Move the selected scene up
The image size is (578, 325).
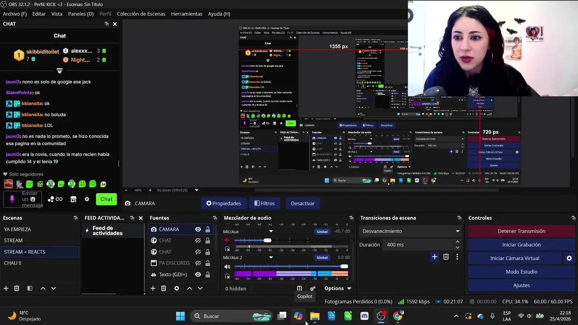tap(43, 288)
